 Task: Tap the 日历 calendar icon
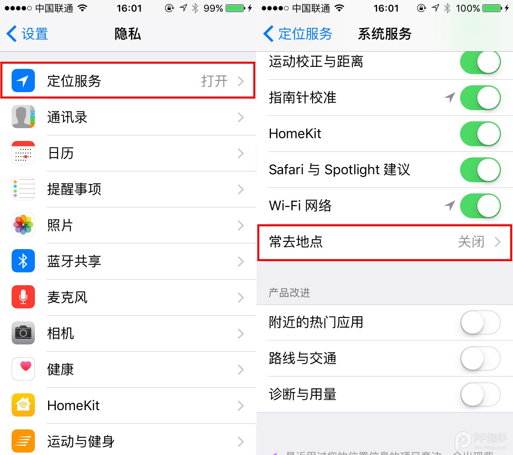pos(23,153)
